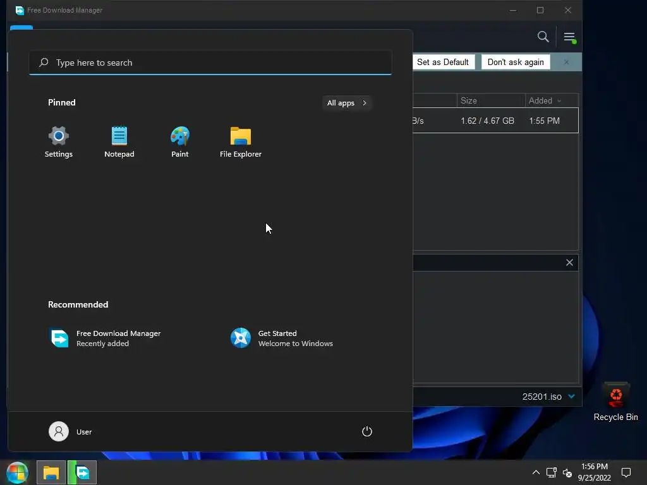
Task: Click search icon in Free Download Manager
Action: (x=543, y=37)
